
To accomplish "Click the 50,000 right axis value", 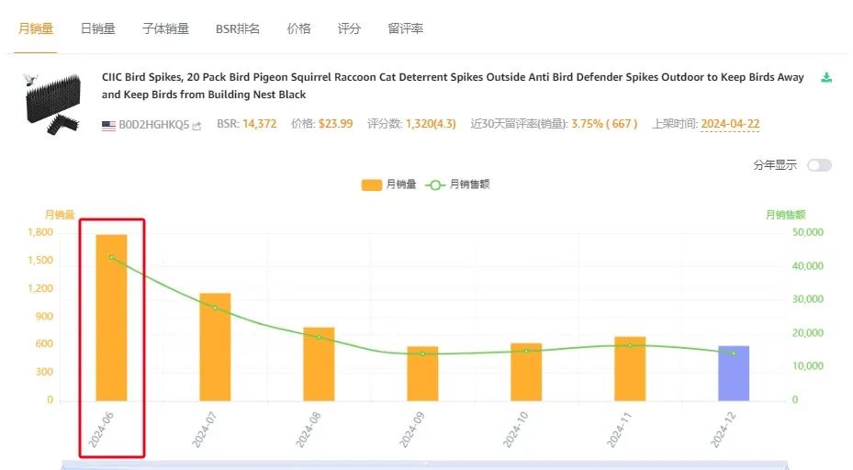I will [x=808, y=232].
